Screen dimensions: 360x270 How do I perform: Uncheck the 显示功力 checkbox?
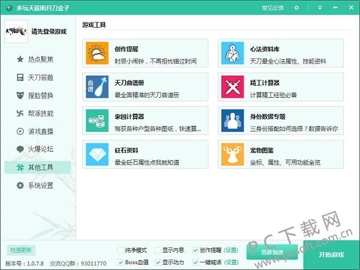point(158,262)
